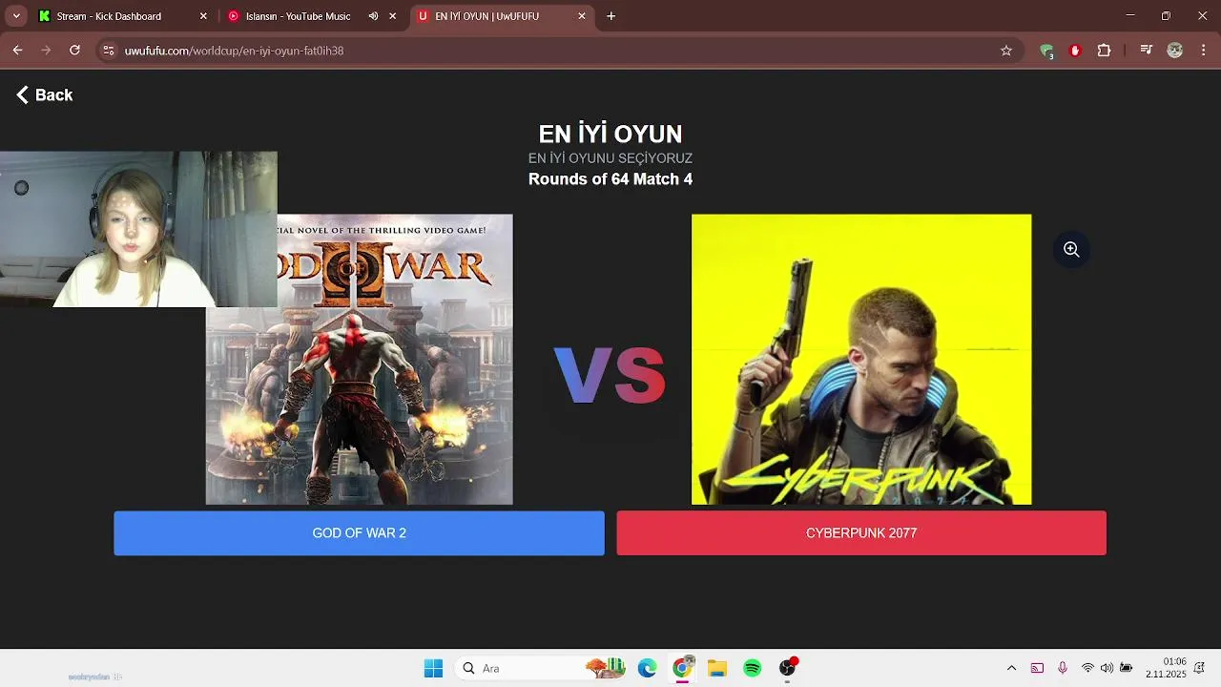1221x687 pixels.
Task: Navigate back in browser history
Action: [17, 51]
